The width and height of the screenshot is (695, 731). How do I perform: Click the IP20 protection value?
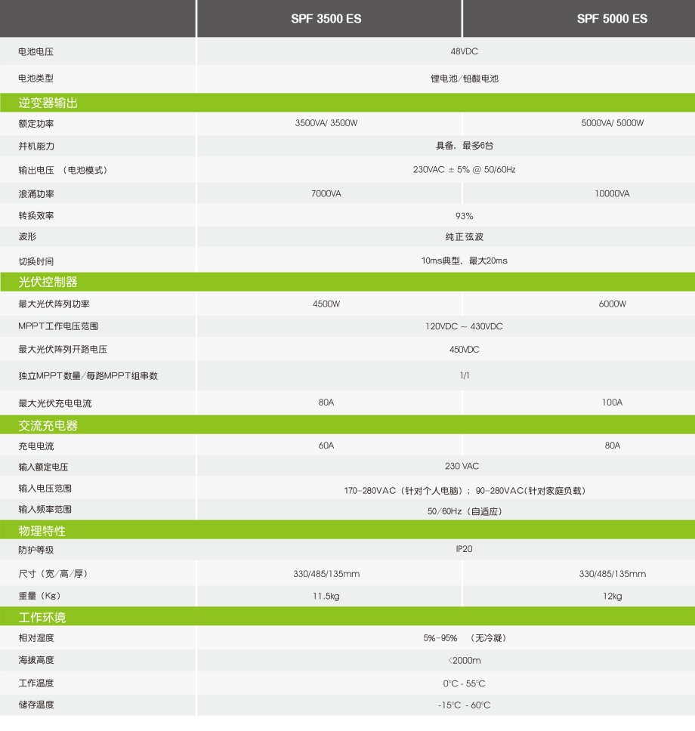tap(464, 549)
